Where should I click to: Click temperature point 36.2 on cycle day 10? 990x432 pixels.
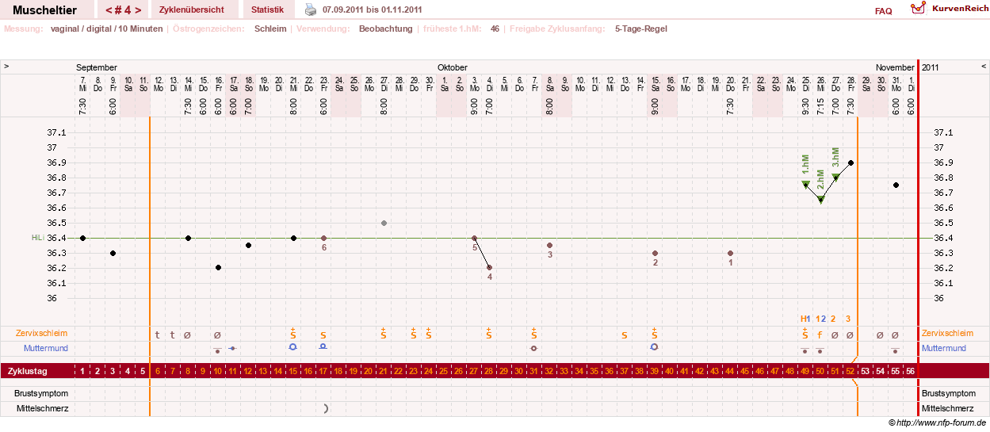[x=218, y=268]
